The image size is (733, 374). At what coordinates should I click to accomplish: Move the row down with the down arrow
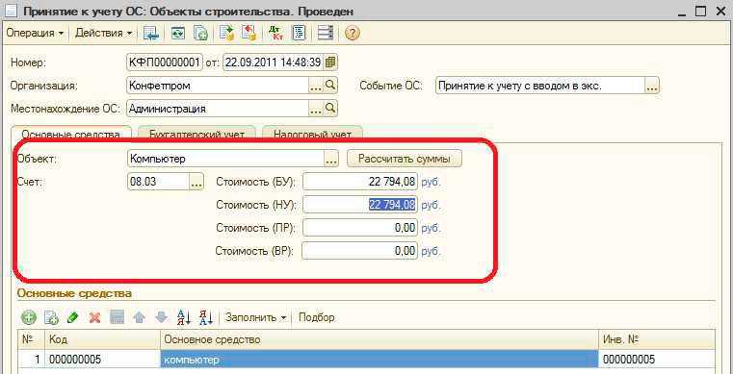pos(161,317)
